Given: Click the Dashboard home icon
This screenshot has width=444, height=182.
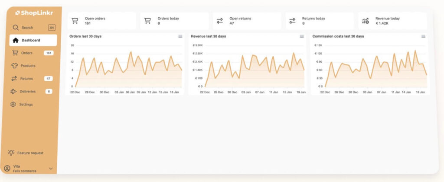Looking at the screenshot, I should pos(16,40).
